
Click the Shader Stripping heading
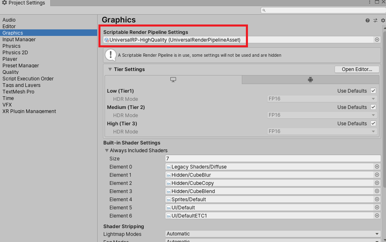[x=124, y=226]
